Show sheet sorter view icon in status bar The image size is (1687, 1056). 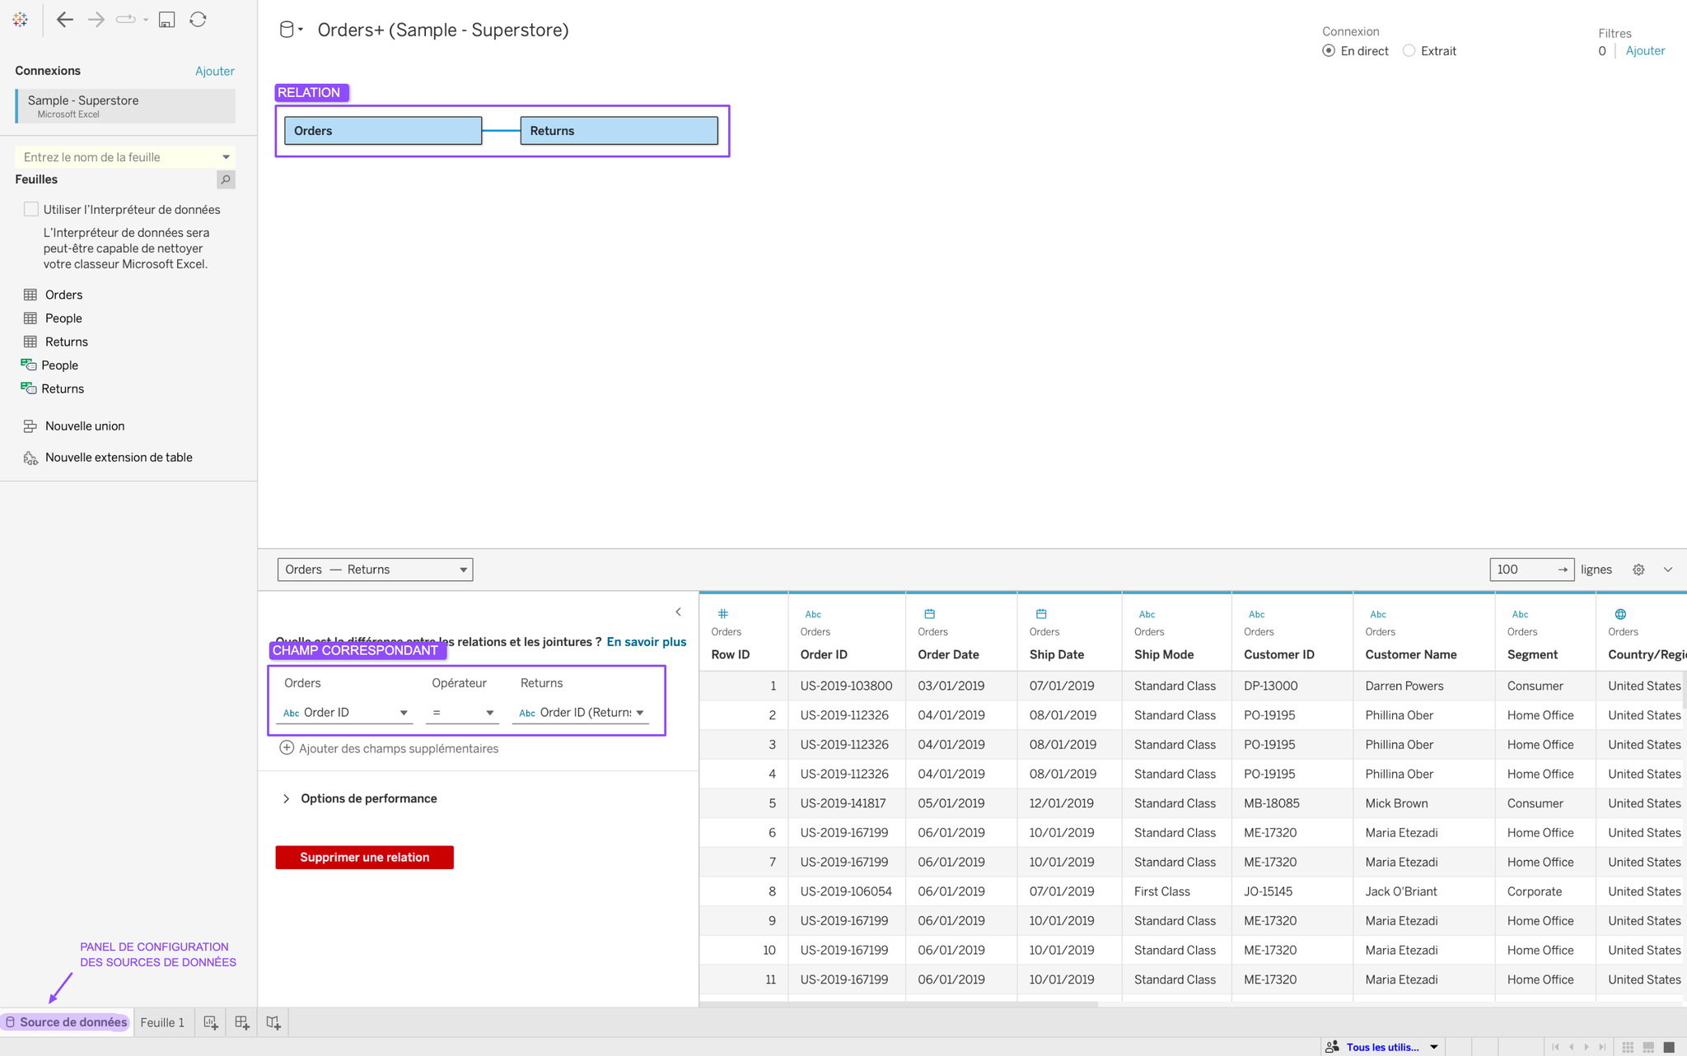pyautogui.click(x=1628, y=1047)
